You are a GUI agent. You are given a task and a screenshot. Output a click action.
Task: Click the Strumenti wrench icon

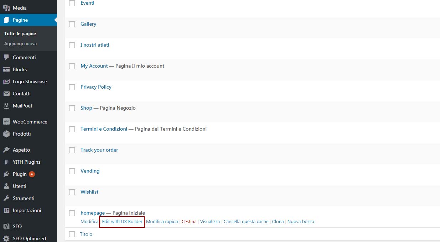coord(6,198)
